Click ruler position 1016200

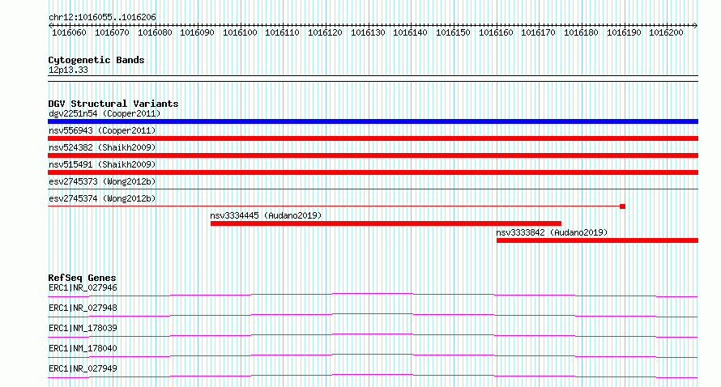click(666, 32)
